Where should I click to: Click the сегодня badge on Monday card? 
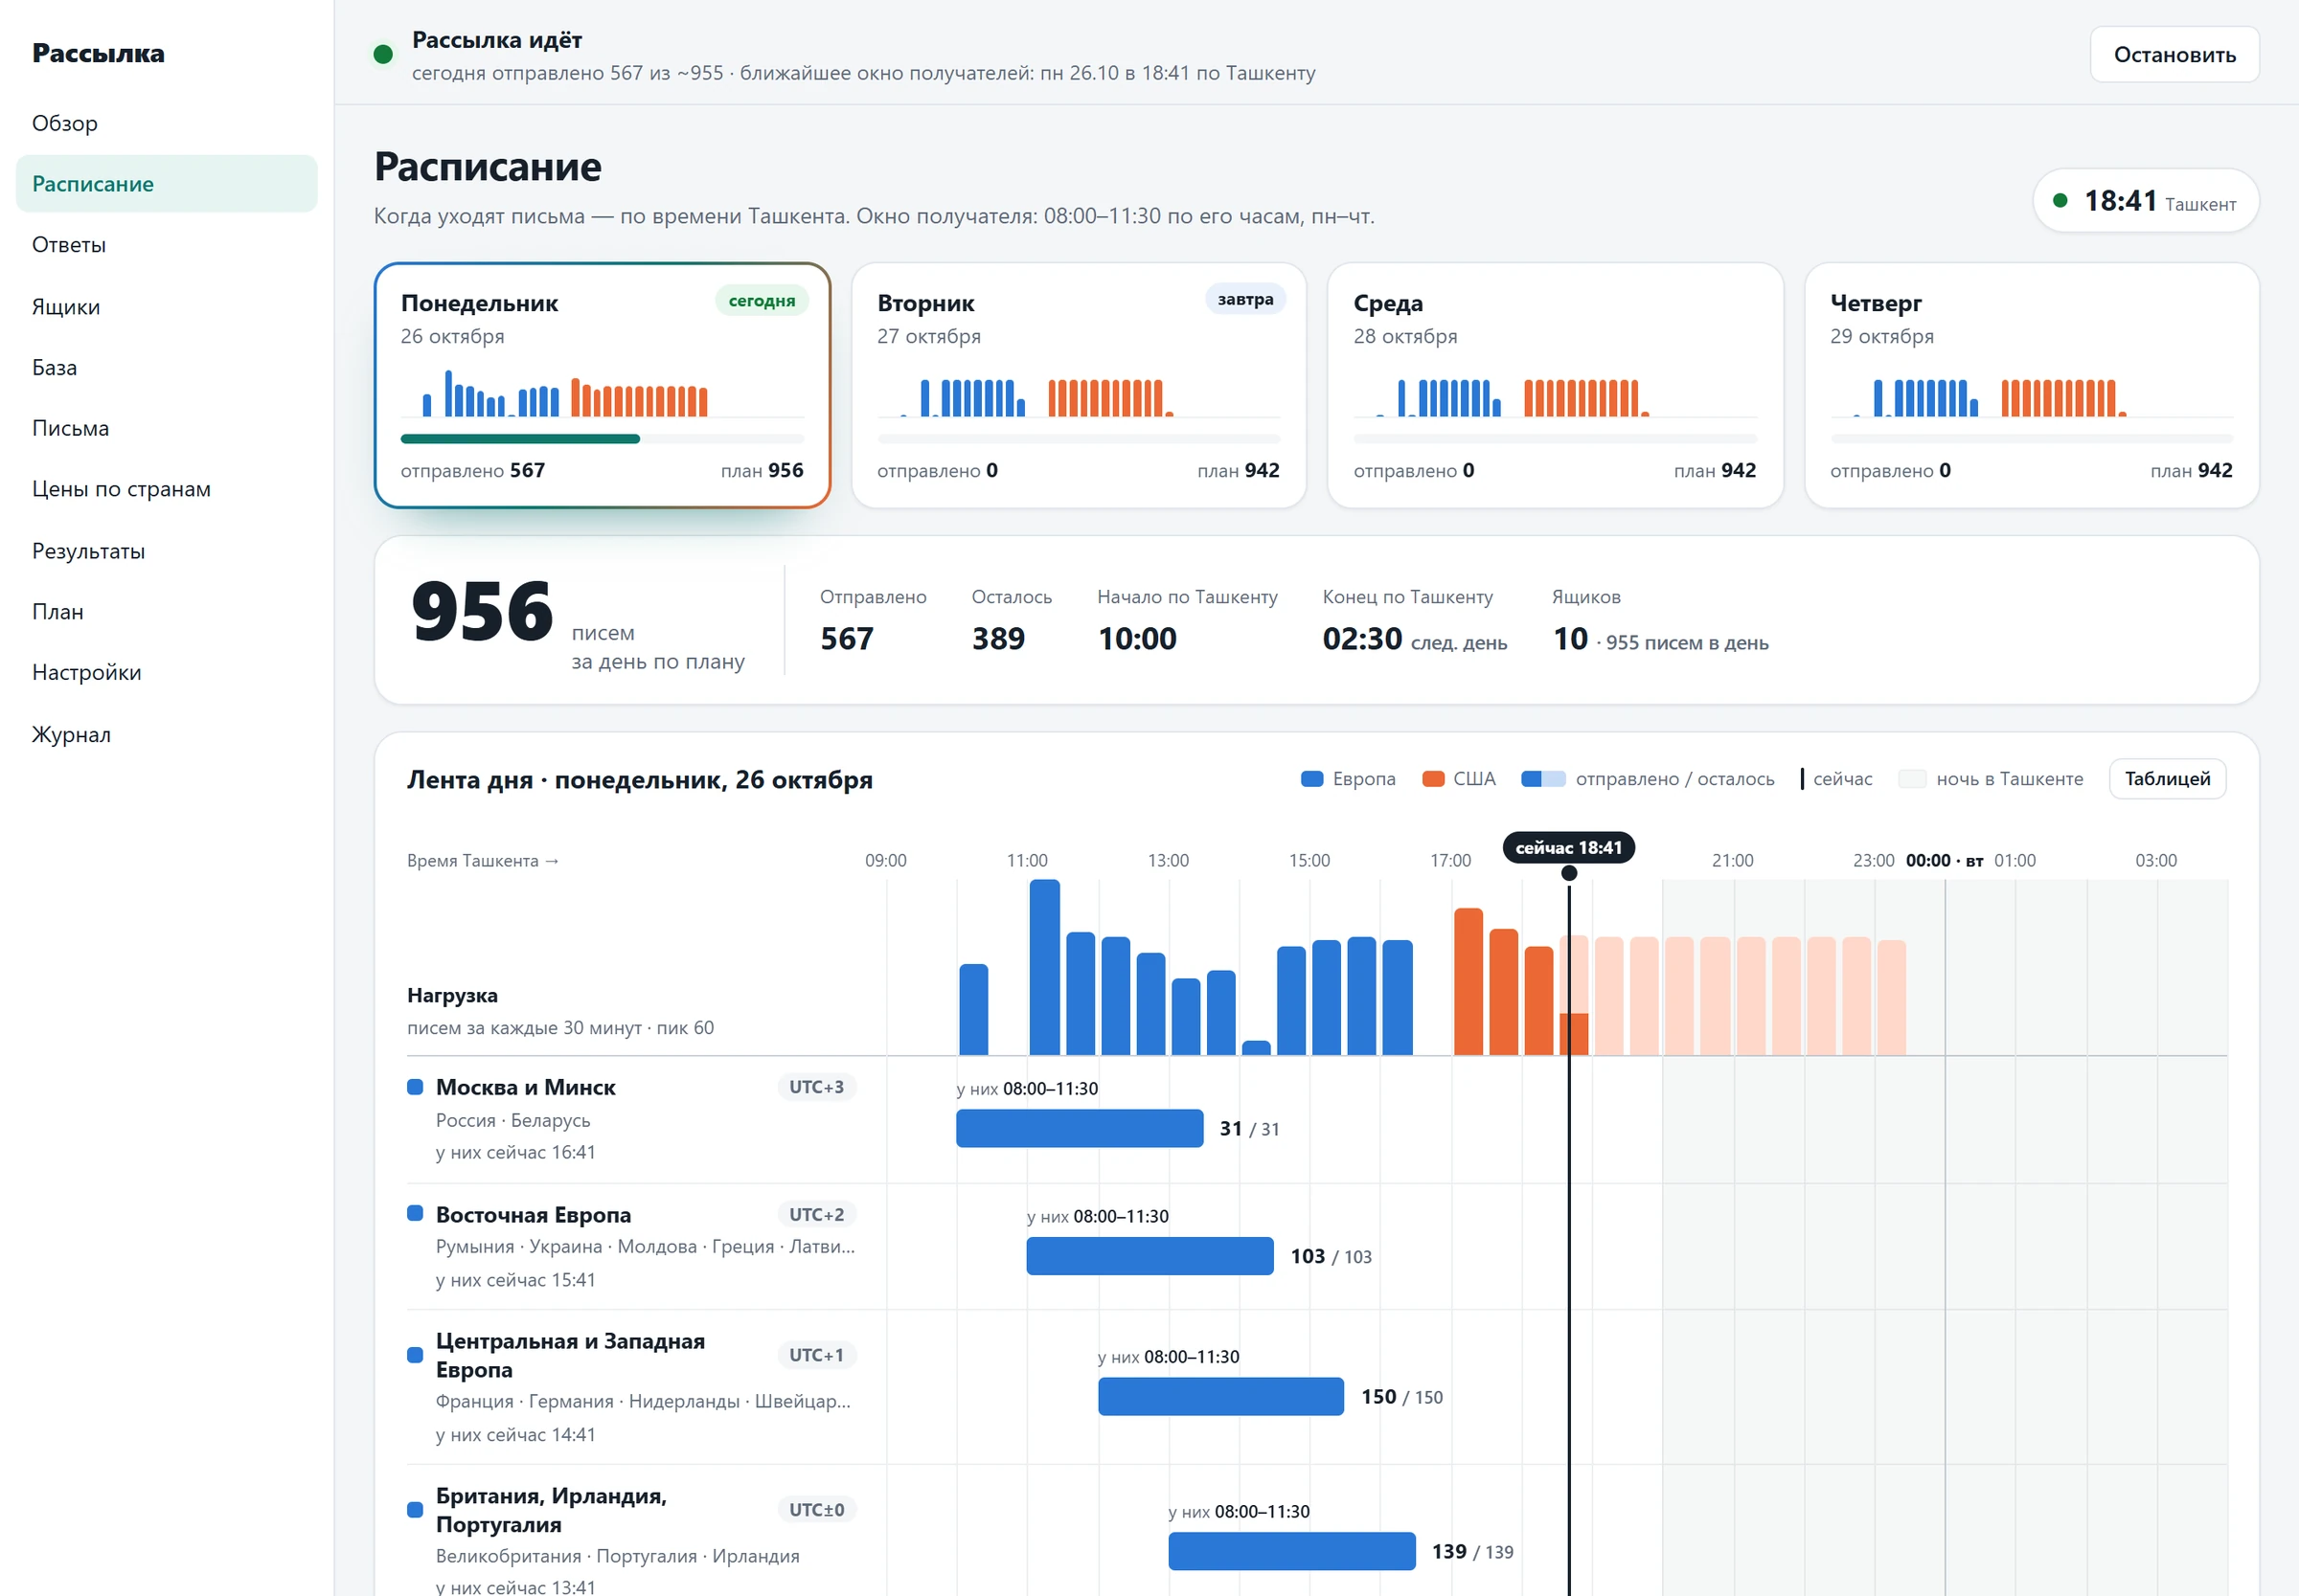point(762,301)
